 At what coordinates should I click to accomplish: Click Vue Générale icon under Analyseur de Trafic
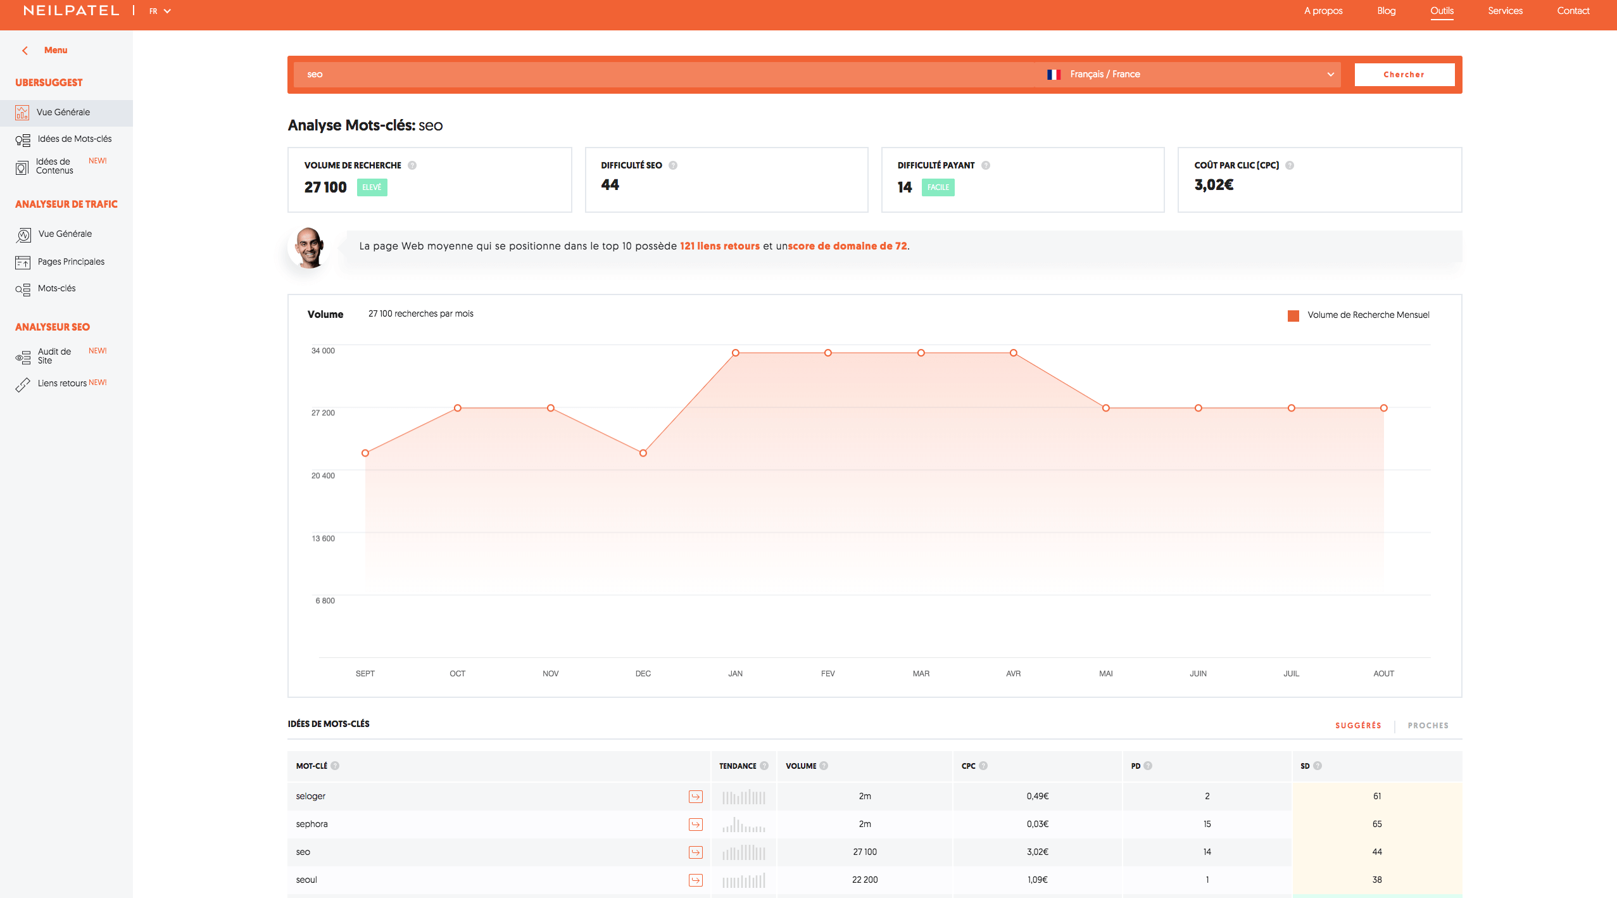tap(23, 235)
